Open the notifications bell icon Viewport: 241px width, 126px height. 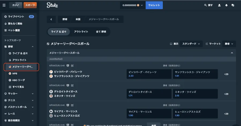(x=226, y=5)
